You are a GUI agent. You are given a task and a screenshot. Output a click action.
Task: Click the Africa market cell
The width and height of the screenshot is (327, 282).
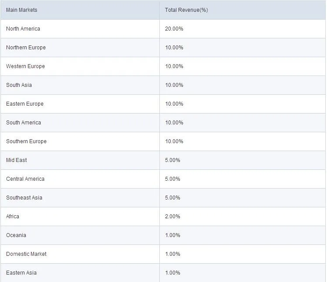[13, 217]
